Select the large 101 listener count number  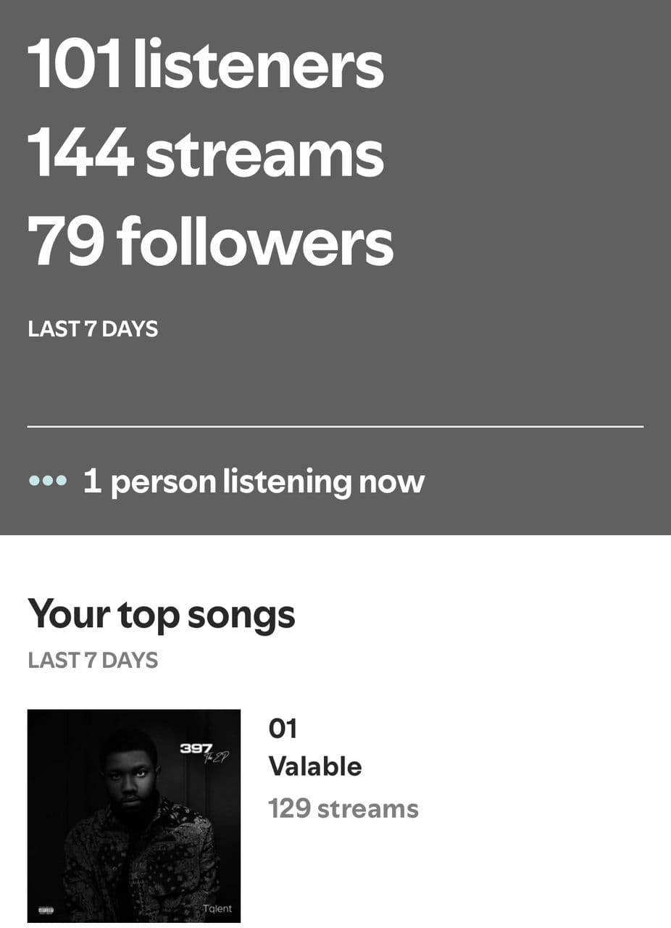[x=74, y=65]
